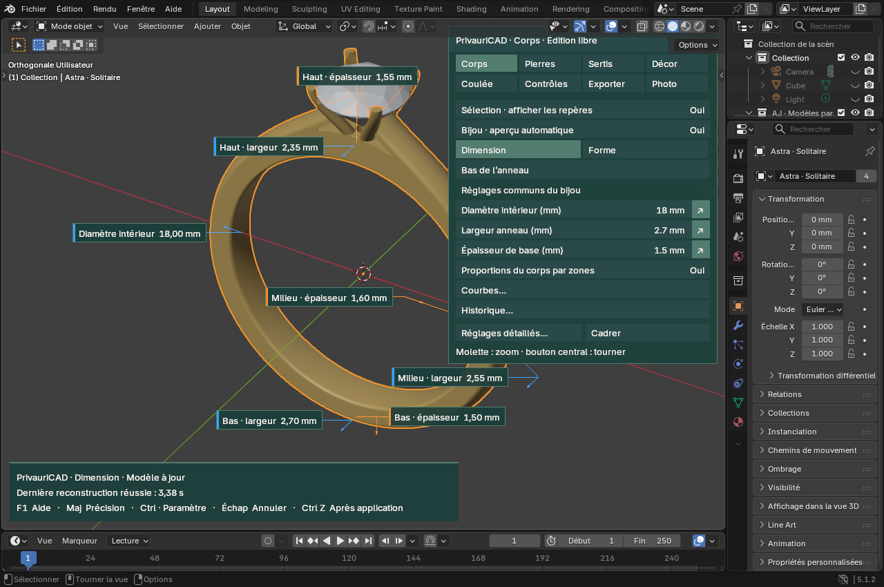Image resolution: width=884 pixels, height=587 pixels.
Task: Open the Collection properties tab
Action: tap(738, 280)
